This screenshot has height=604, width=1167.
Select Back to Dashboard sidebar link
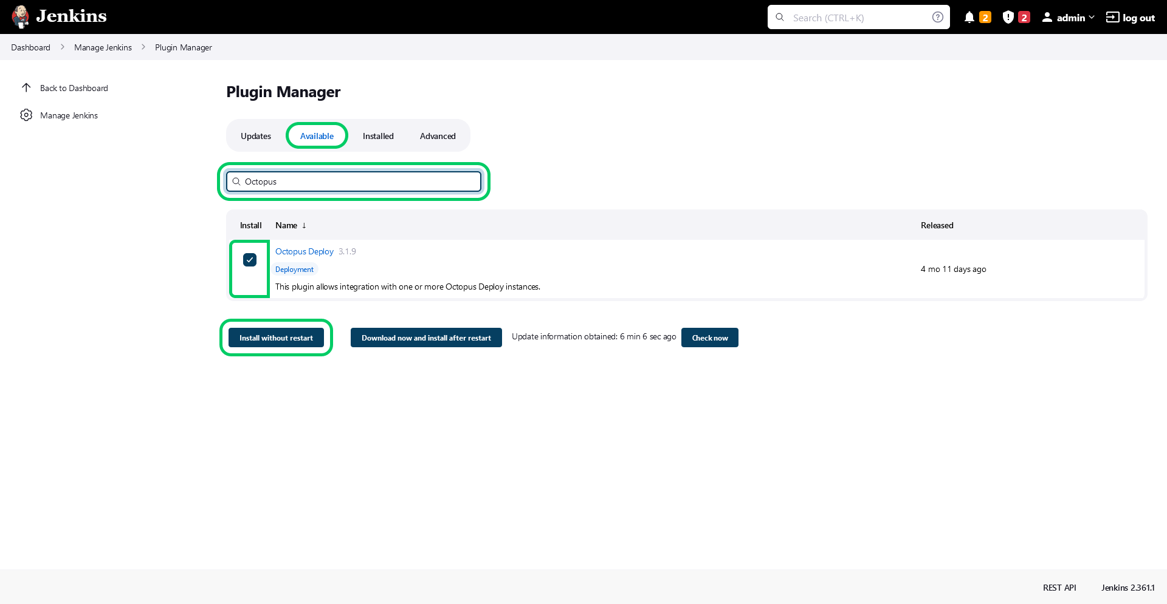[74, 88]
